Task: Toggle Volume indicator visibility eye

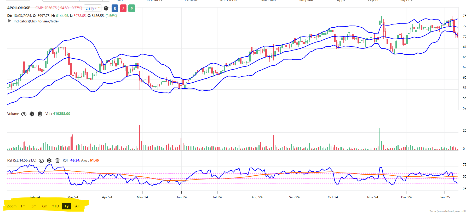Action: tap(24, 114)
